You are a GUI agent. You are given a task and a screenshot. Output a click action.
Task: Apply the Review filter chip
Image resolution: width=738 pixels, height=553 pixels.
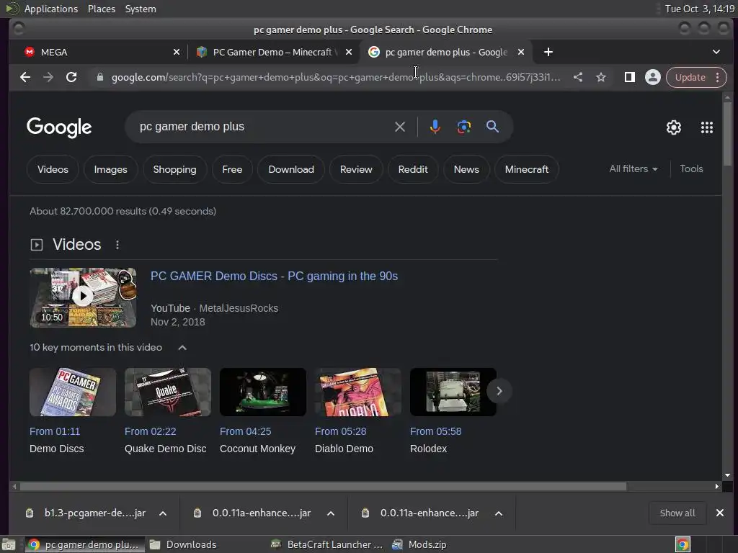click(356, 169)
